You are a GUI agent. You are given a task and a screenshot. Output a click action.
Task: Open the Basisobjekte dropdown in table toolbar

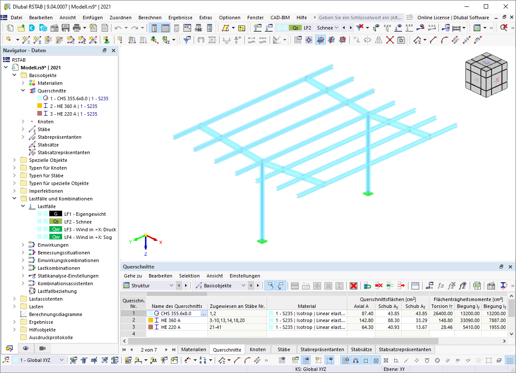click(243, 286)
